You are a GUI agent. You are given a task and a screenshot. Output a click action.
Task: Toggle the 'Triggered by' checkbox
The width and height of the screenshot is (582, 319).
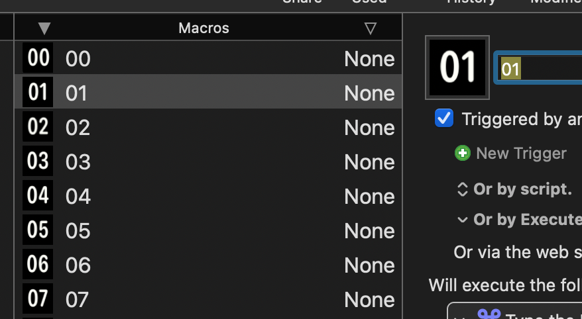443,118
